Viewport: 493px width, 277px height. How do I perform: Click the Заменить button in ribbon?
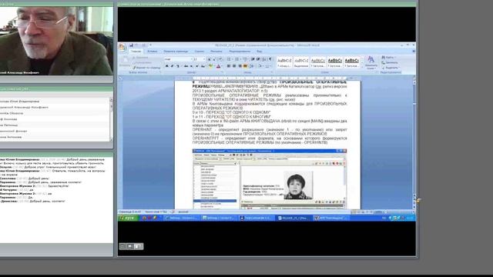(x=390, y=62)
